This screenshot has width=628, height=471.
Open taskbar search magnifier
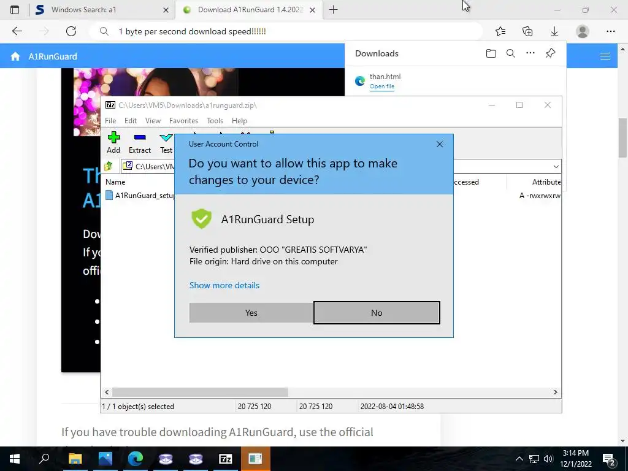pos(44,459)
